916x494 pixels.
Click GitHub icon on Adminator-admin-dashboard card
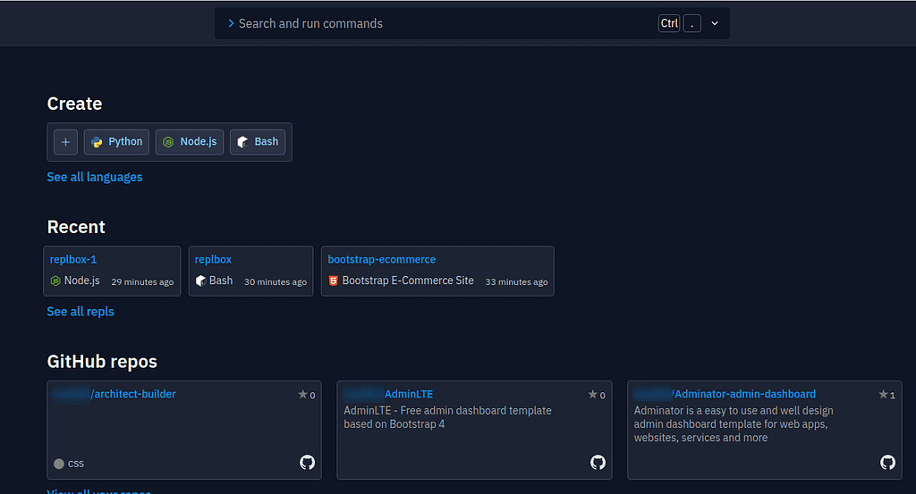click(x=888, y=463)
